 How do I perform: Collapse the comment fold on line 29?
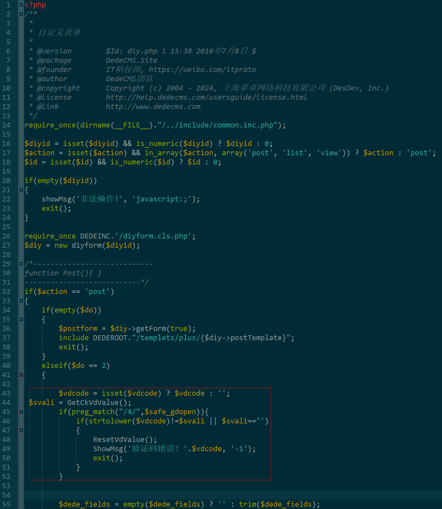click(21, 264)
